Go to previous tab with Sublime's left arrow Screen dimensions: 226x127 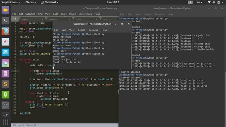(13, 19)
